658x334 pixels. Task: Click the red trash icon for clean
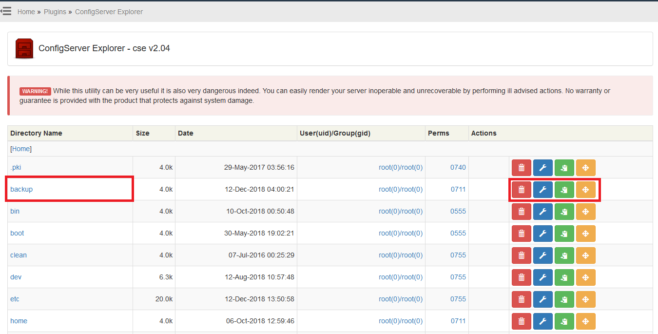coord(522,255)
